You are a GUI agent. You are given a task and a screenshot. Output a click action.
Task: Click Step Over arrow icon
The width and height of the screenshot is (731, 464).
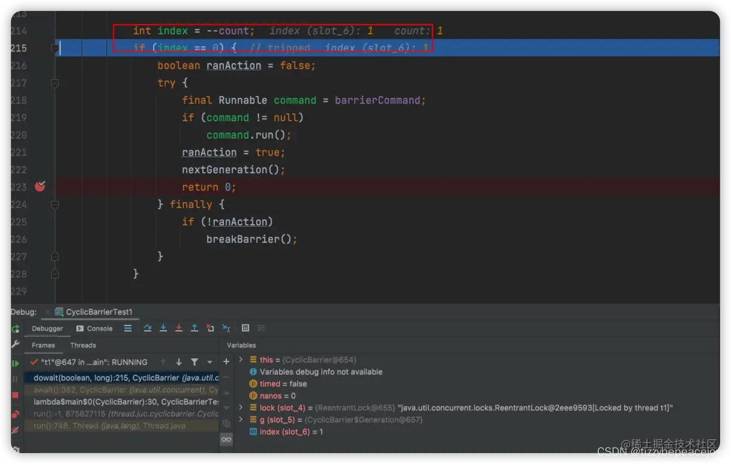pos(148,328)
